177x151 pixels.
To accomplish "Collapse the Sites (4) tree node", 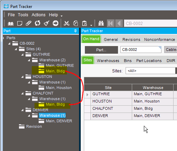I will pyautogui.click(x=16, y=49).
